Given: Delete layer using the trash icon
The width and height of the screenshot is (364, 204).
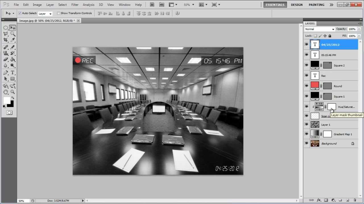Looking at the screenshot, I should pyautogui.click(x=355, y=200).
